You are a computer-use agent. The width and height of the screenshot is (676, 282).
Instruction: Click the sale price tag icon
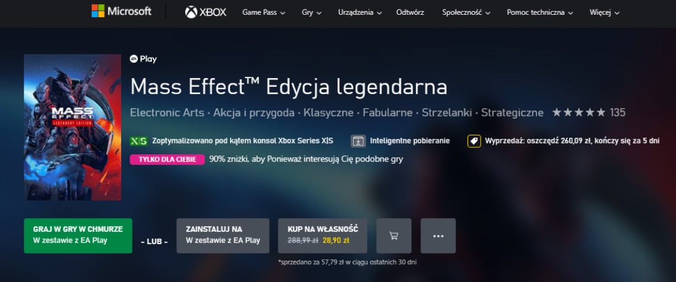[x=474, y=141]
